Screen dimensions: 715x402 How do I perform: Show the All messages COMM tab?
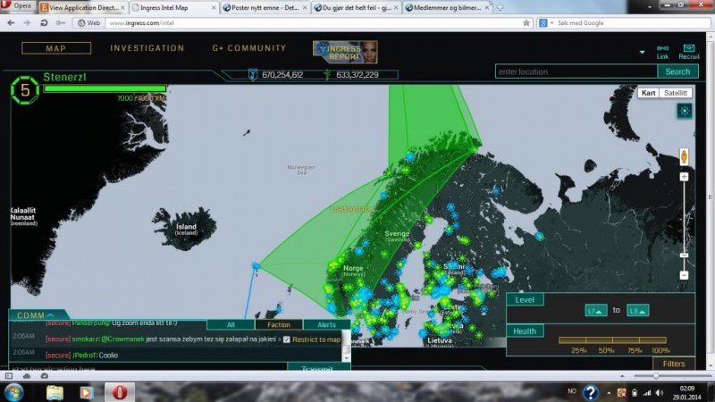pos(231,324)
